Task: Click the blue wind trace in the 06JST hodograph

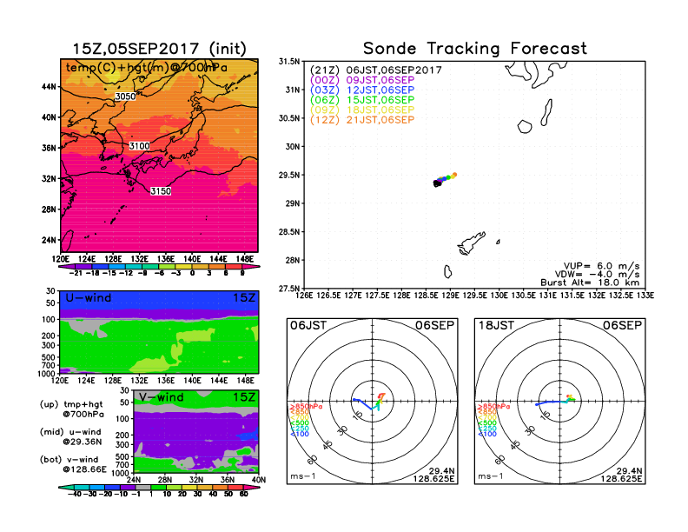Action: pyautogui.click(x=362, y=403)
